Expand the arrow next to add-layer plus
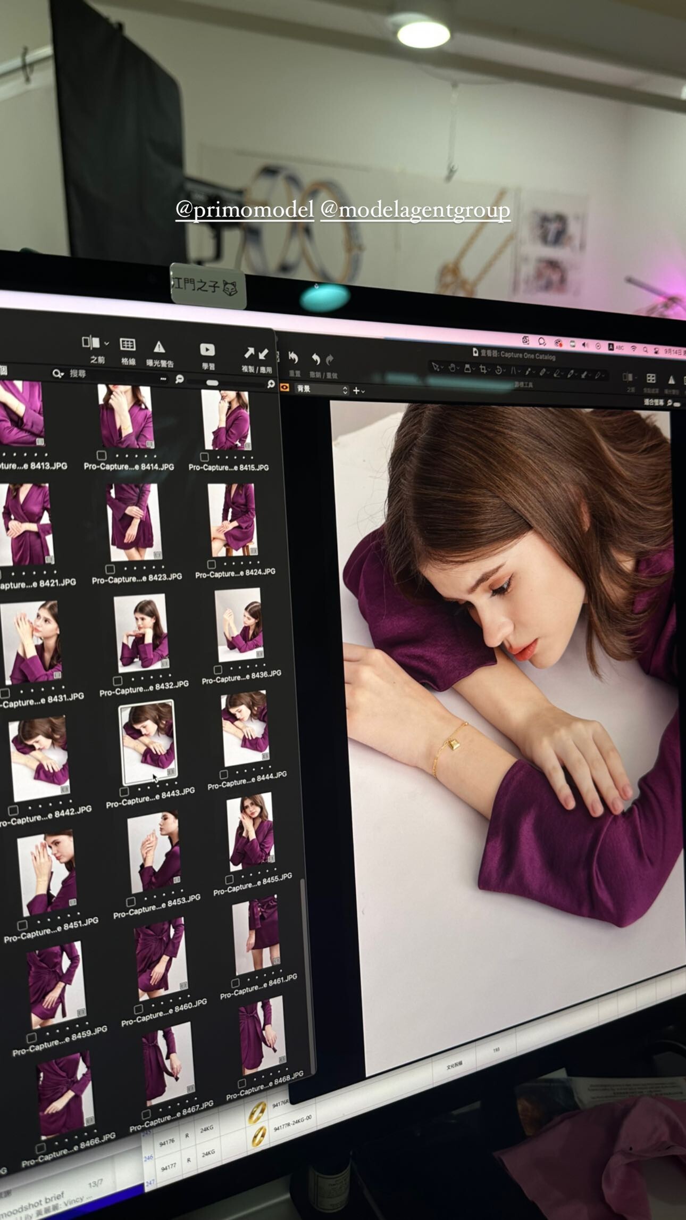 [x=363, y=392]
